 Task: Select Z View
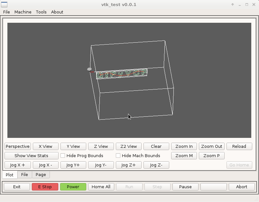pos(101,146)
